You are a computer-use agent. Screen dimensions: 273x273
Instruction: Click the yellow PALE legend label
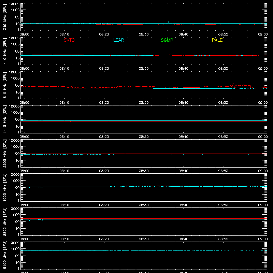(x=217, y=40)
